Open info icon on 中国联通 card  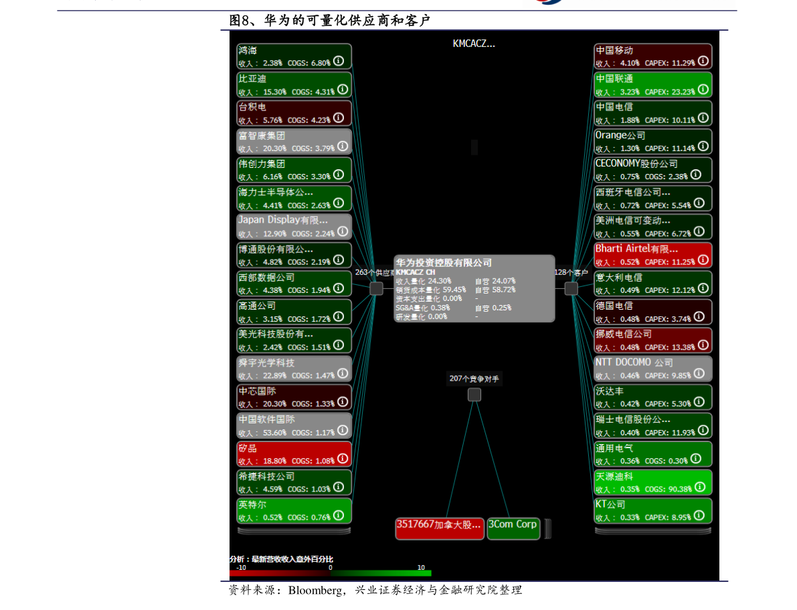(x=703, y=90)
